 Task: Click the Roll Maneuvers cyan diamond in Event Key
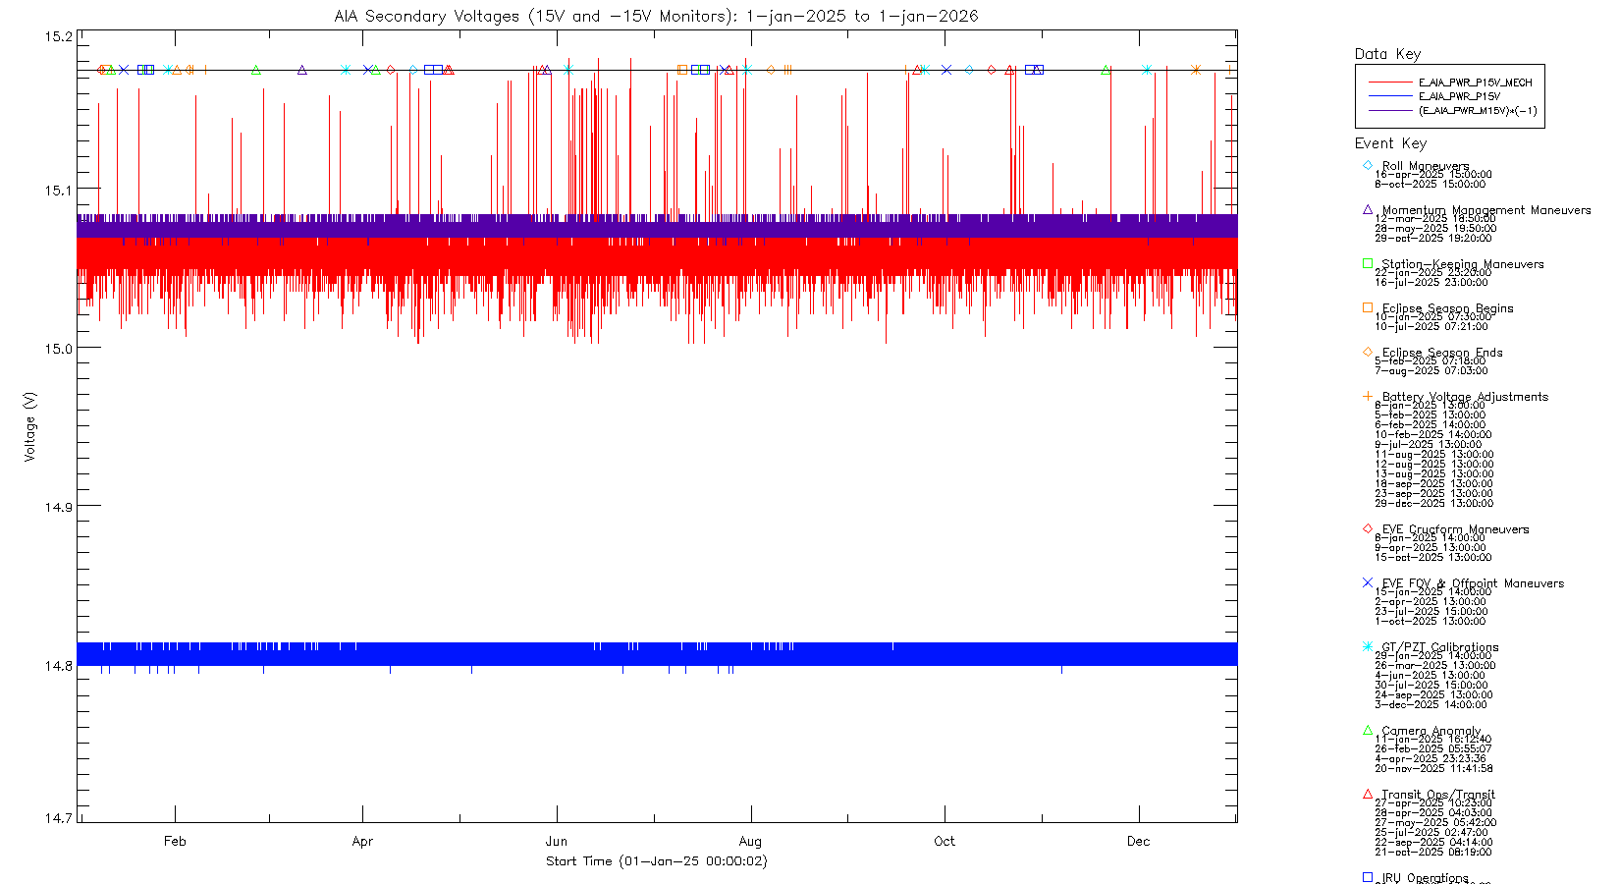tap(1368, 165)
